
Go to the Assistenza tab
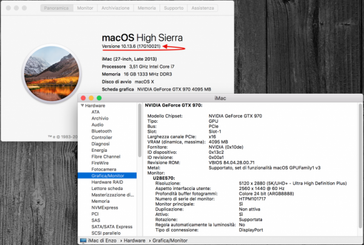(203, 8)
